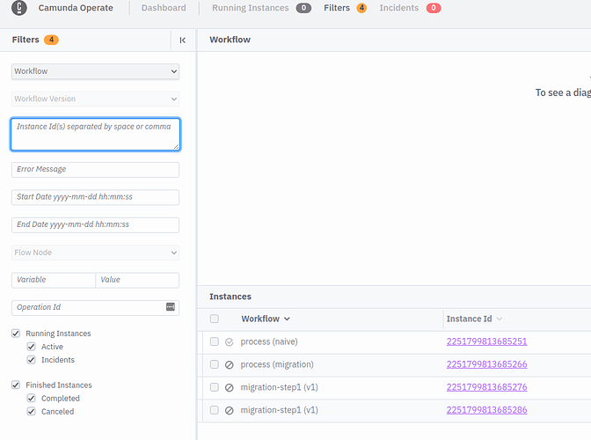Click the Filters panel heading
The image size is (591, 440).
(26, 40)
